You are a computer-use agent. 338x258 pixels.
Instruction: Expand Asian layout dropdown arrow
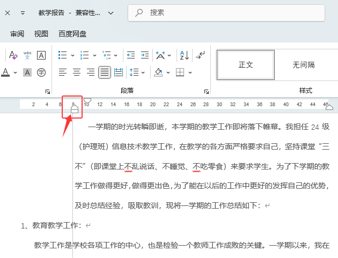[x=170, y=55]
